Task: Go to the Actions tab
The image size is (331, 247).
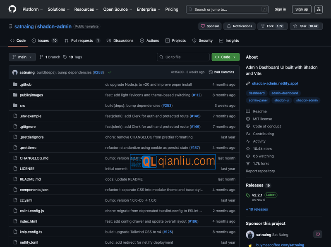Action: (149, 40)
